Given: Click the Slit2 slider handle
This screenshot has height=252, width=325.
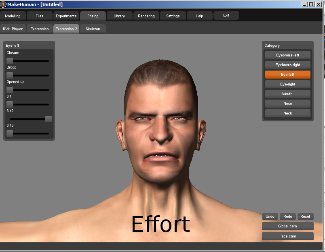Looking at the screenshot, I should click(48, 119).
